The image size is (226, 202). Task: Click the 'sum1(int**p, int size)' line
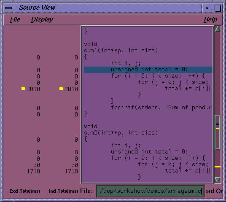(121, 51)
